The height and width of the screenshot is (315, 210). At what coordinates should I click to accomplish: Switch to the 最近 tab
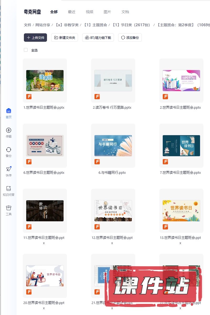coord(72,12)
